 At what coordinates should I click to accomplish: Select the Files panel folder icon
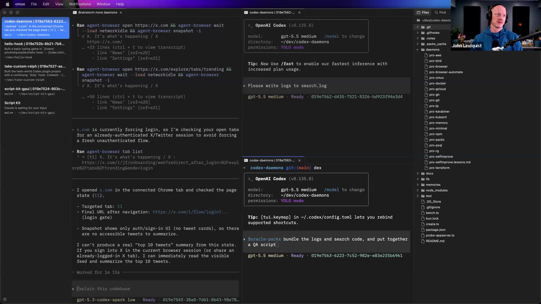(419, 12)
